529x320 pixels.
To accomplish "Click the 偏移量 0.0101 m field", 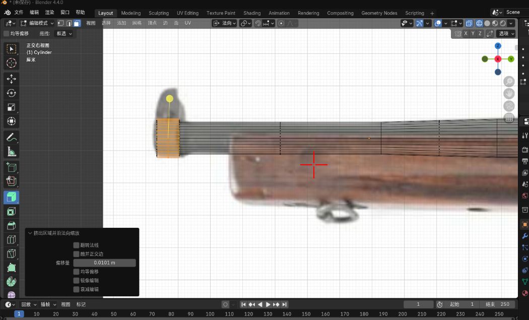I will point(105,263).
